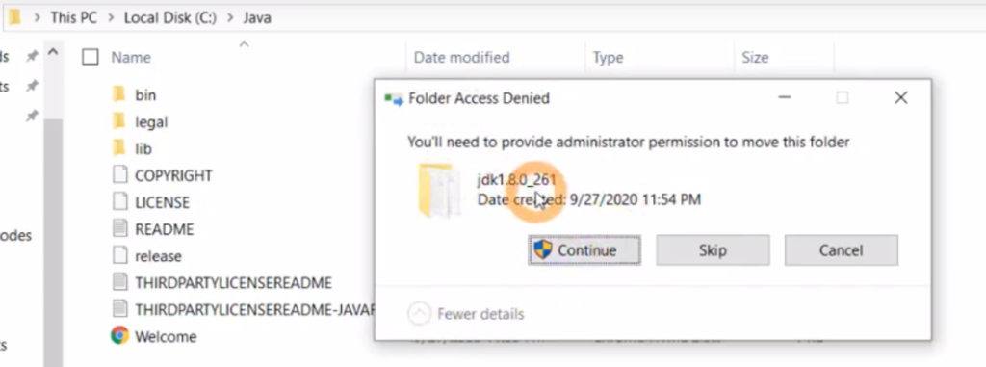Screen dimensions: 986x367
Task: Sort files by Date modified column
Action: (461, 57)
